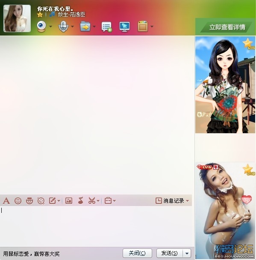This screenshot has width=256, height=260.
Task: Open the send button options dropdown
Action: click(x=187, y=253)
